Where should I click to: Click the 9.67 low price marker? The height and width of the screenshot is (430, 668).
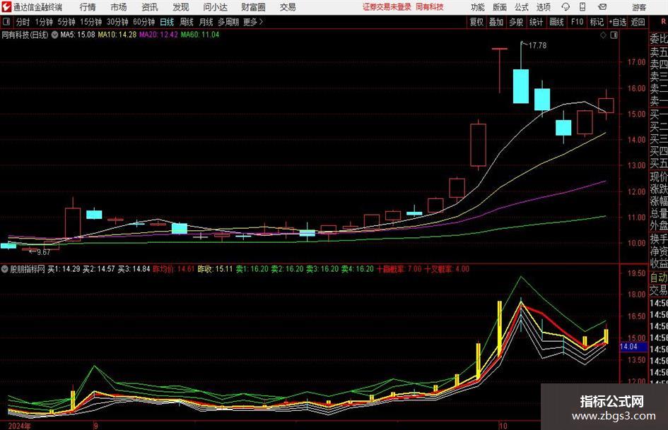[x=43, y=252]
